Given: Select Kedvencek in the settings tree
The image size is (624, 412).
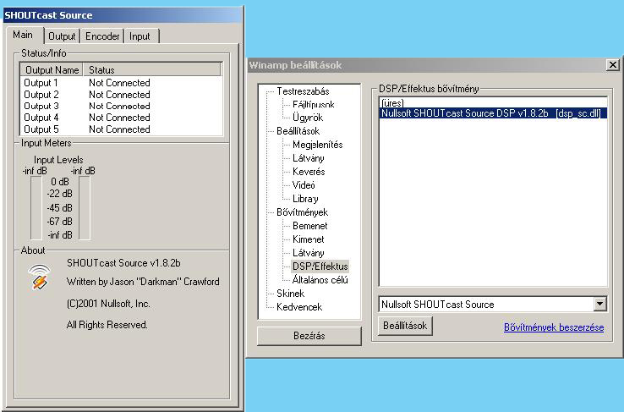Looking at the screenshot, I should pyautogui.click(x=299, y=307).
